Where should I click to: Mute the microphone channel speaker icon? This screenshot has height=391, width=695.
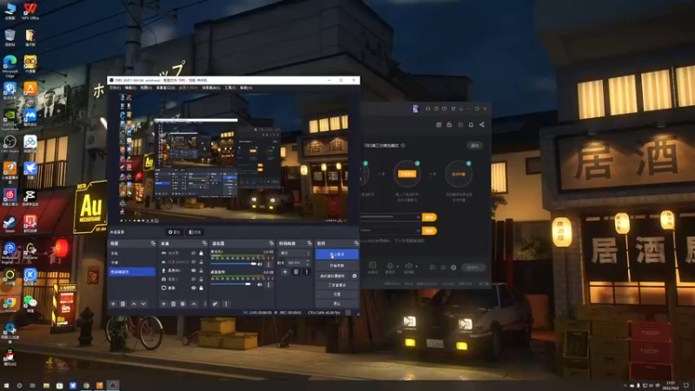pos(260,264)
